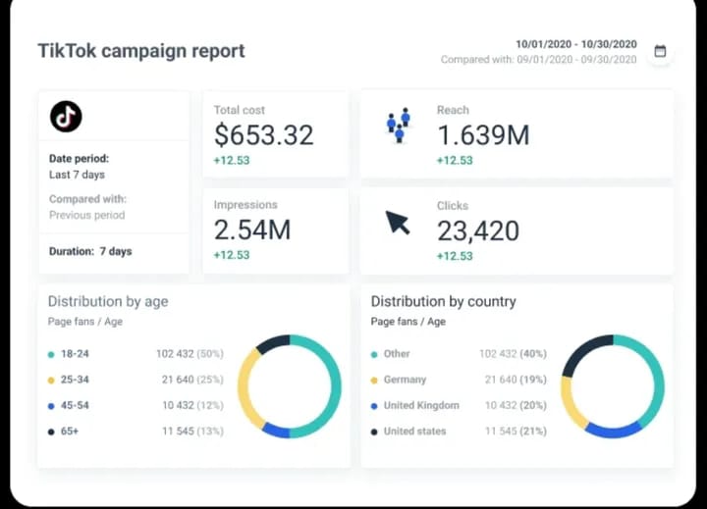Image resolution: width=707 pixels, height=509 pixels.
Task: Click the Distribution by age heading
Action: pos(108,301)
